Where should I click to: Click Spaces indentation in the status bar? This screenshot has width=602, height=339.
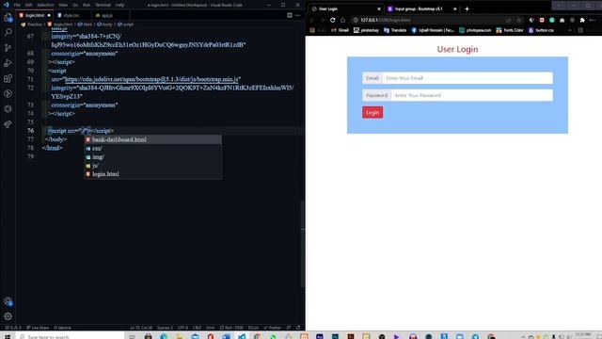[x=165, y=328]
